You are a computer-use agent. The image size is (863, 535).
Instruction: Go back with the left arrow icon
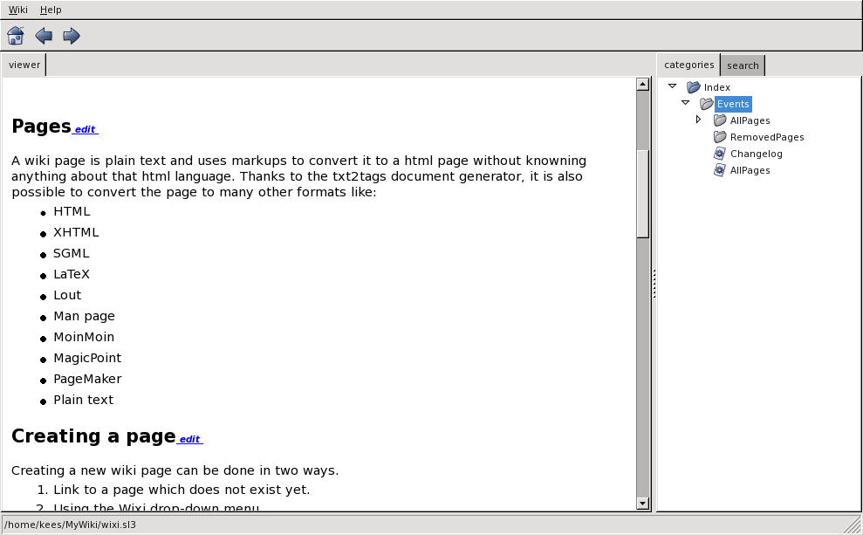coord(44,36)
